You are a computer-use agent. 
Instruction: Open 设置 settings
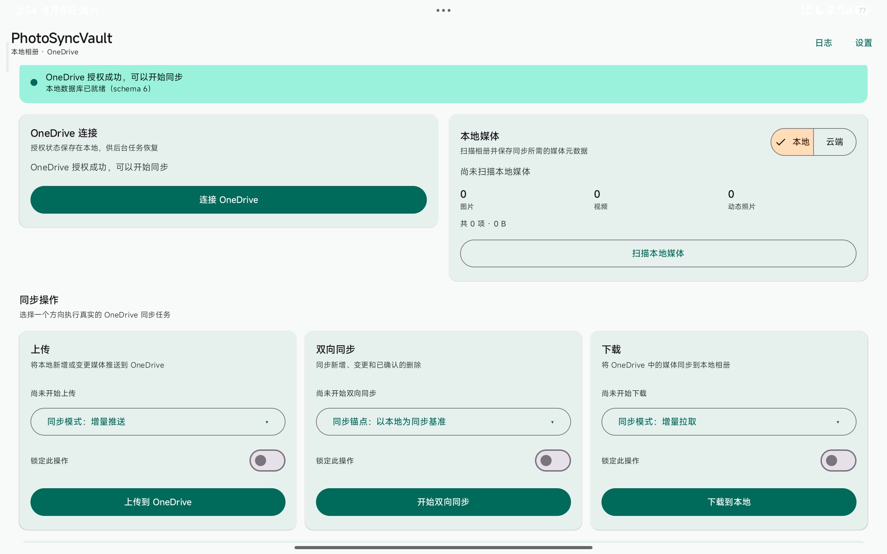click(x=863, y=43)
